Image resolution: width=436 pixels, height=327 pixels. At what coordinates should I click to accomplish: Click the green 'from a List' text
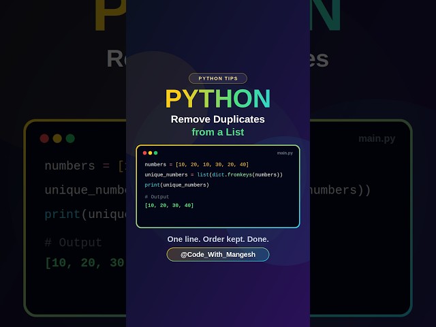pyautogui.click(x=218, y=132)
